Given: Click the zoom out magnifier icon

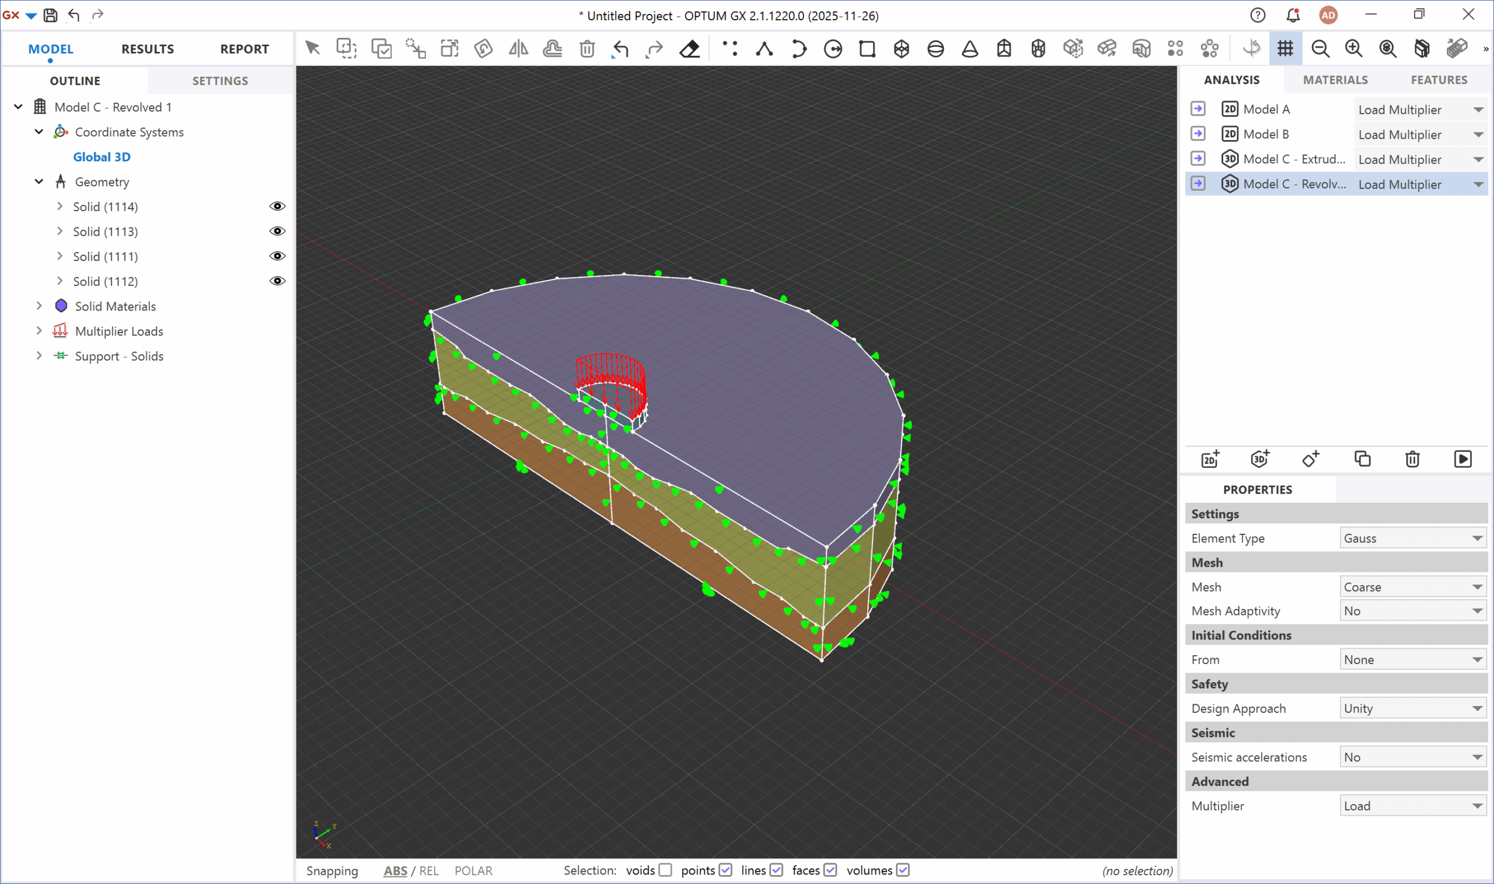Looking at the screenshot, I should pyautogui.click(x=1320, y=49).
